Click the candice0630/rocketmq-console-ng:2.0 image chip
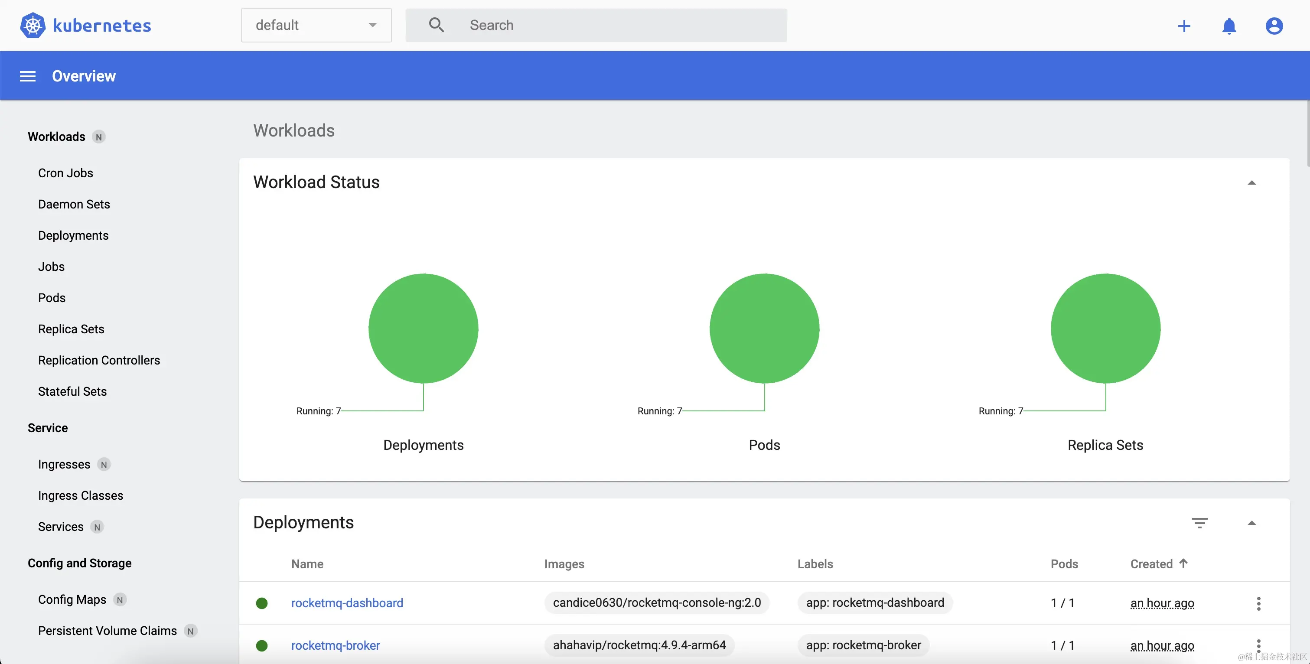 (657, 603)
